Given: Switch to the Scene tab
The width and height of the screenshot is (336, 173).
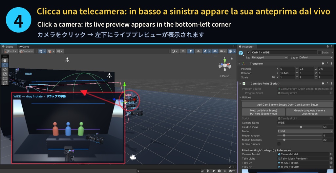Looking at the screenshot, I should tap(8, 47).
